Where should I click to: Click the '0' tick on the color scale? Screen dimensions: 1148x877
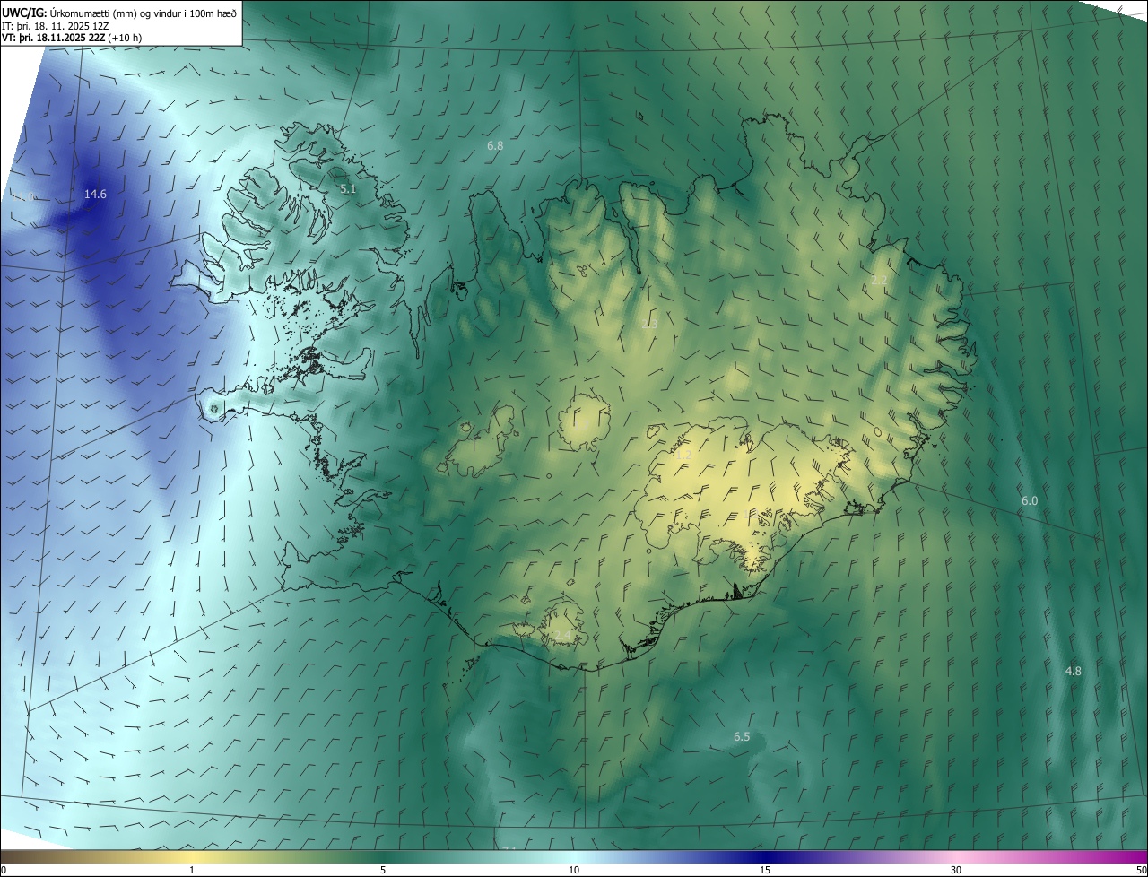coord(4,870)
